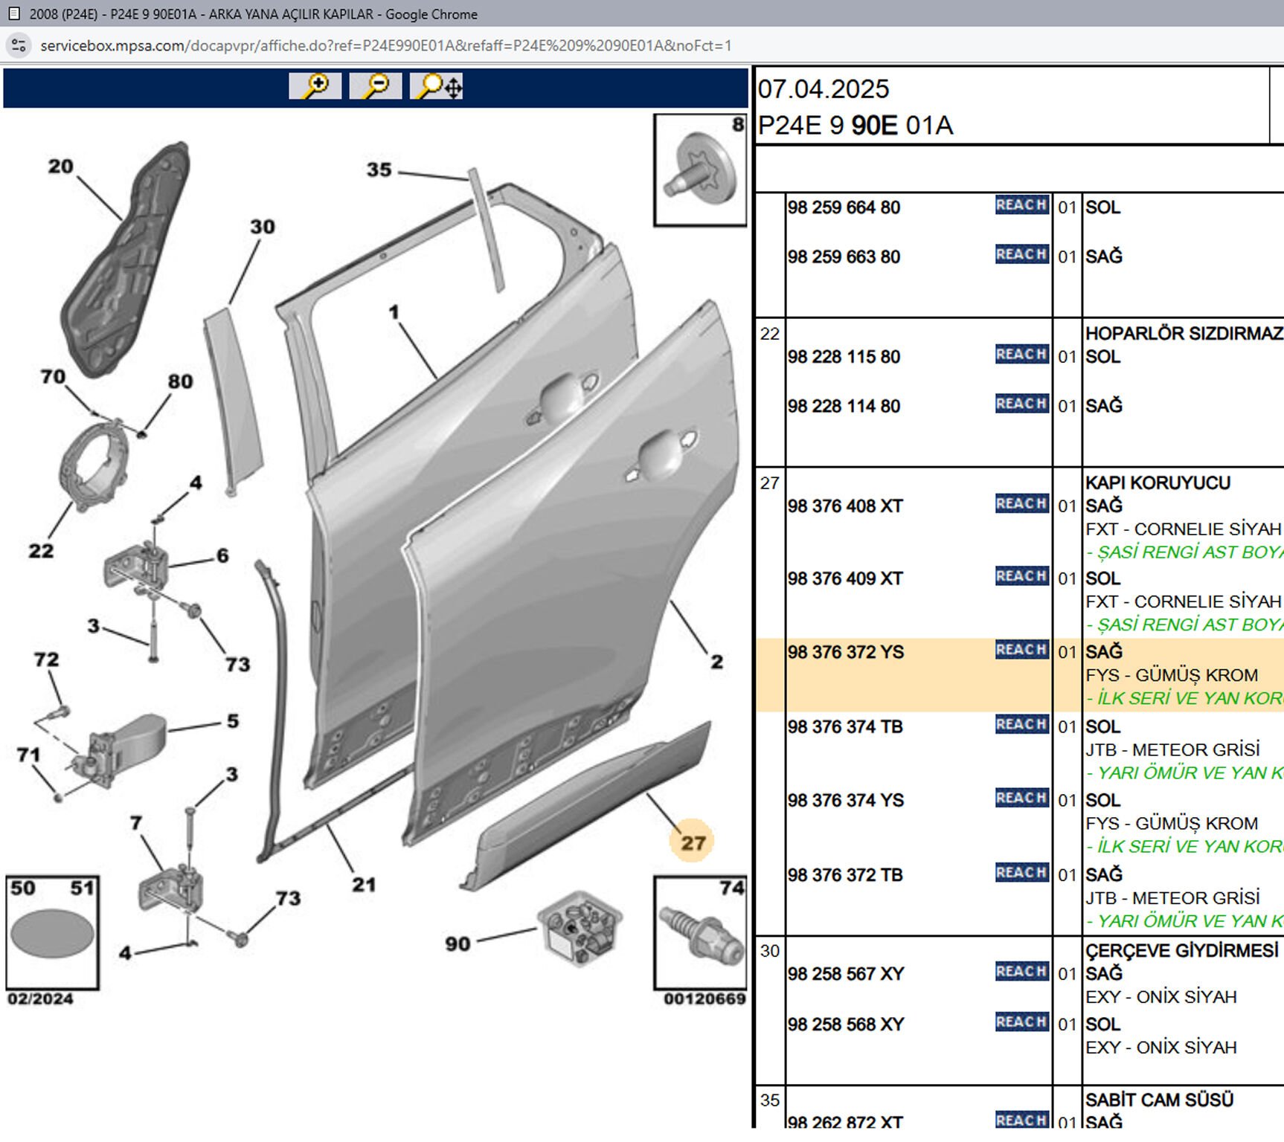Click REACH badge for part 98 258 567 XY

pyautogui.click(x=1021, y=972)
